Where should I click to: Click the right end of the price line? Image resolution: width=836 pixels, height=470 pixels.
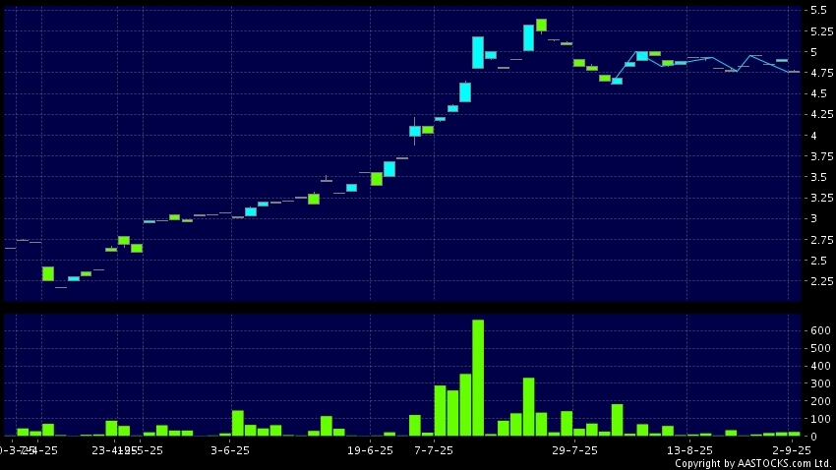click(x=798, y=72)
